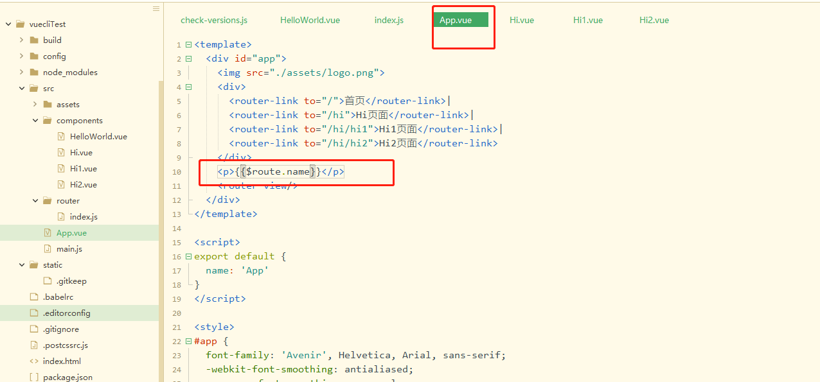Click the index.html code-brackets icon
Image resolution: width=820 pixels, height=382 pixels.
click(x=34, y=361)
